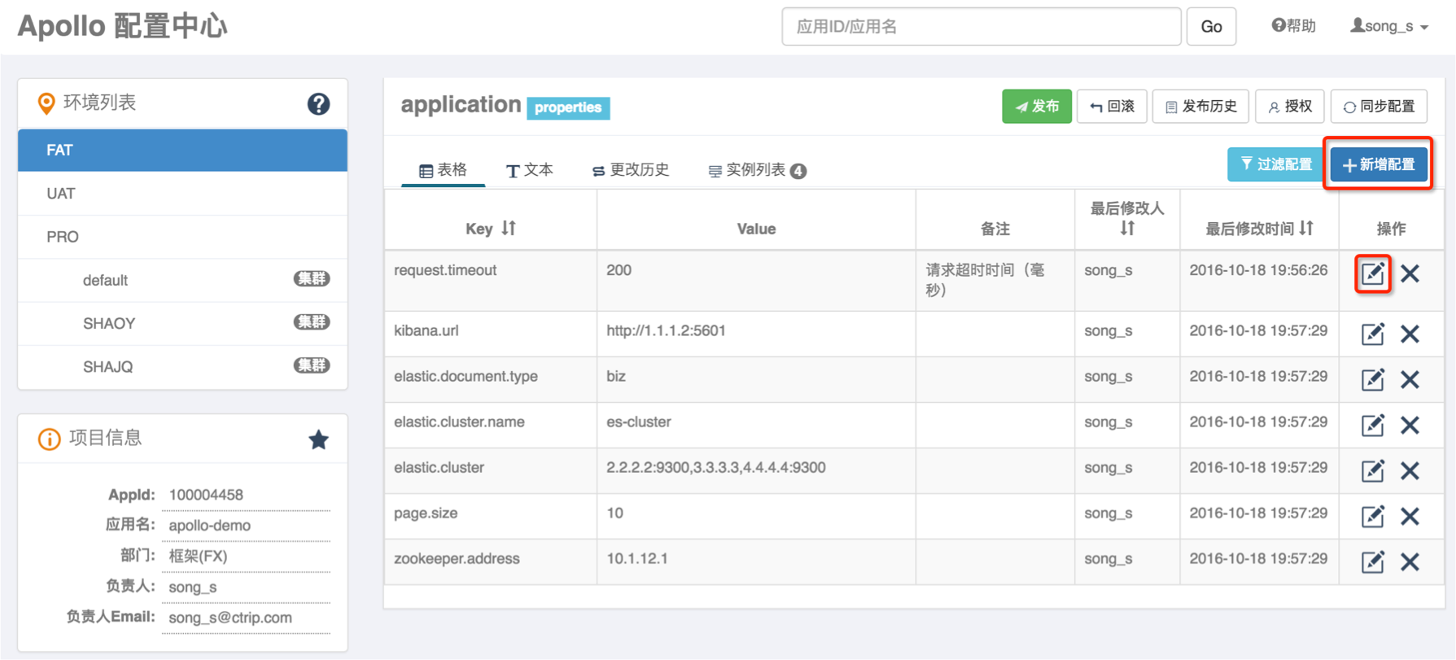
Task: Click the Apollo 配置中心 logo title
Action: pos(122,26)
